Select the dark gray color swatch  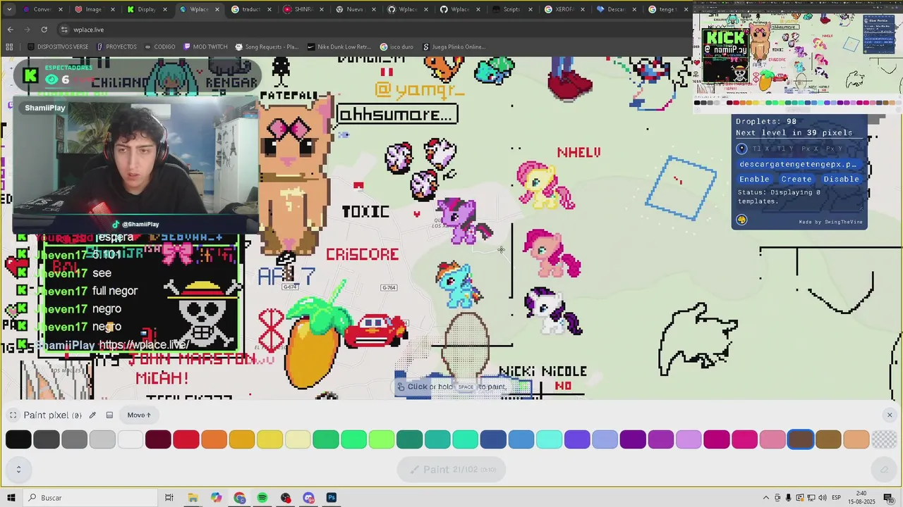tap(47, 440)
